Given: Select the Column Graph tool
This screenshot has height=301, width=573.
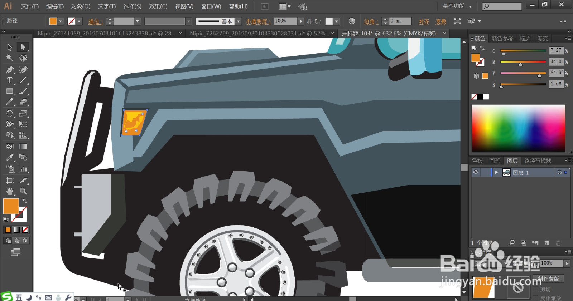Looking at the screenshot, I should [x=23, y=169].
